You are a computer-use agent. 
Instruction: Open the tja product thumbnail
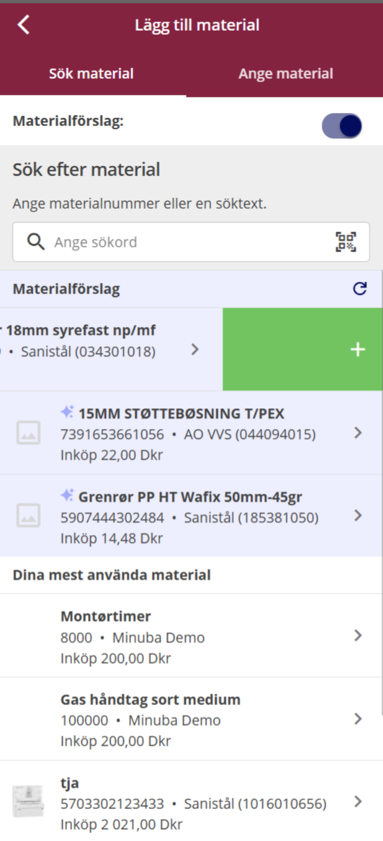28,802
